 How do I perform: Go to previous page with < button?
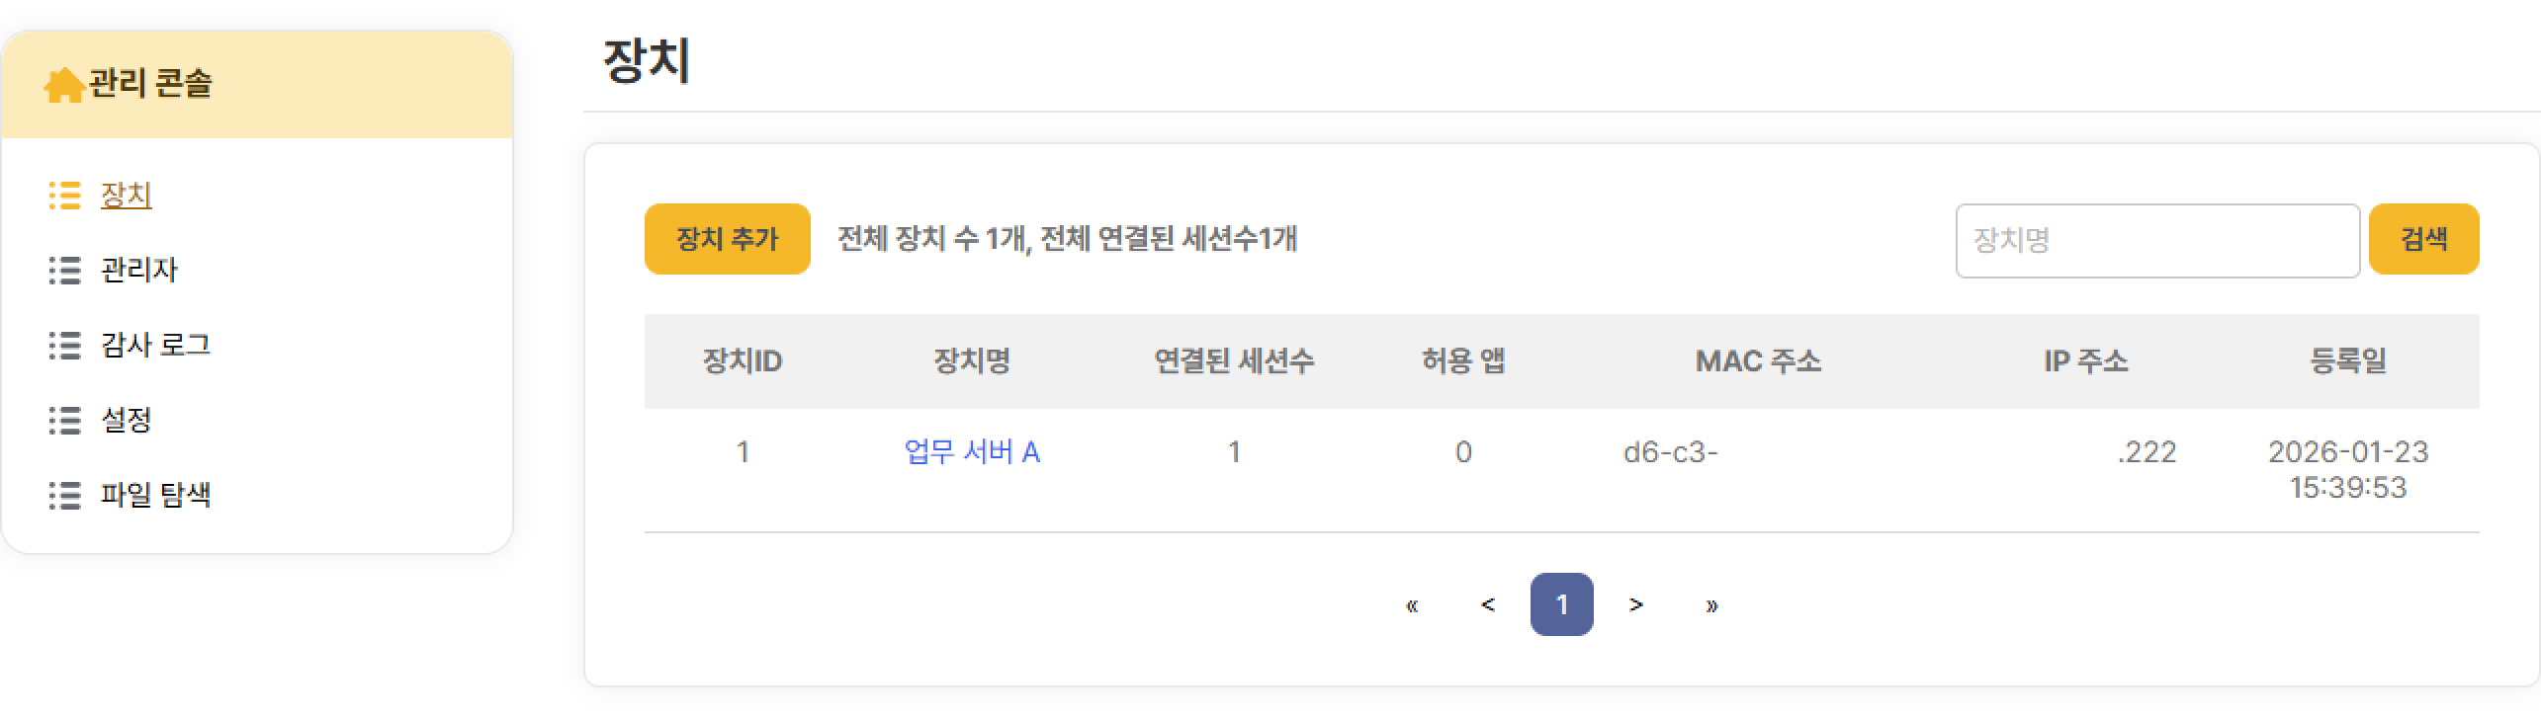tap(1487, 604)
